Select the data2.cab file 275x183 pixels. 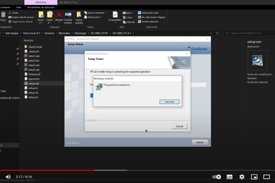pos(34,65)
